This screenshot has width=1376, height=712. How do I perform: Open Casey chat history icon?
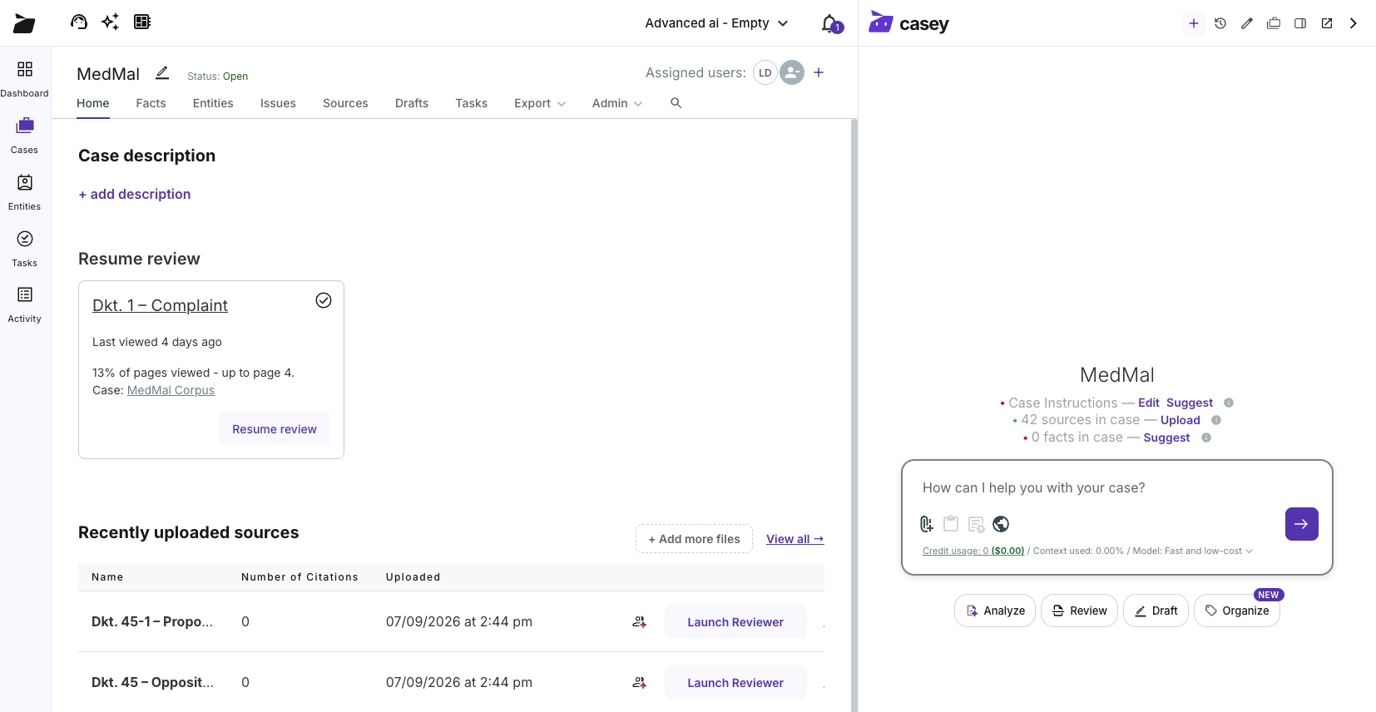tap(1220, 23)
